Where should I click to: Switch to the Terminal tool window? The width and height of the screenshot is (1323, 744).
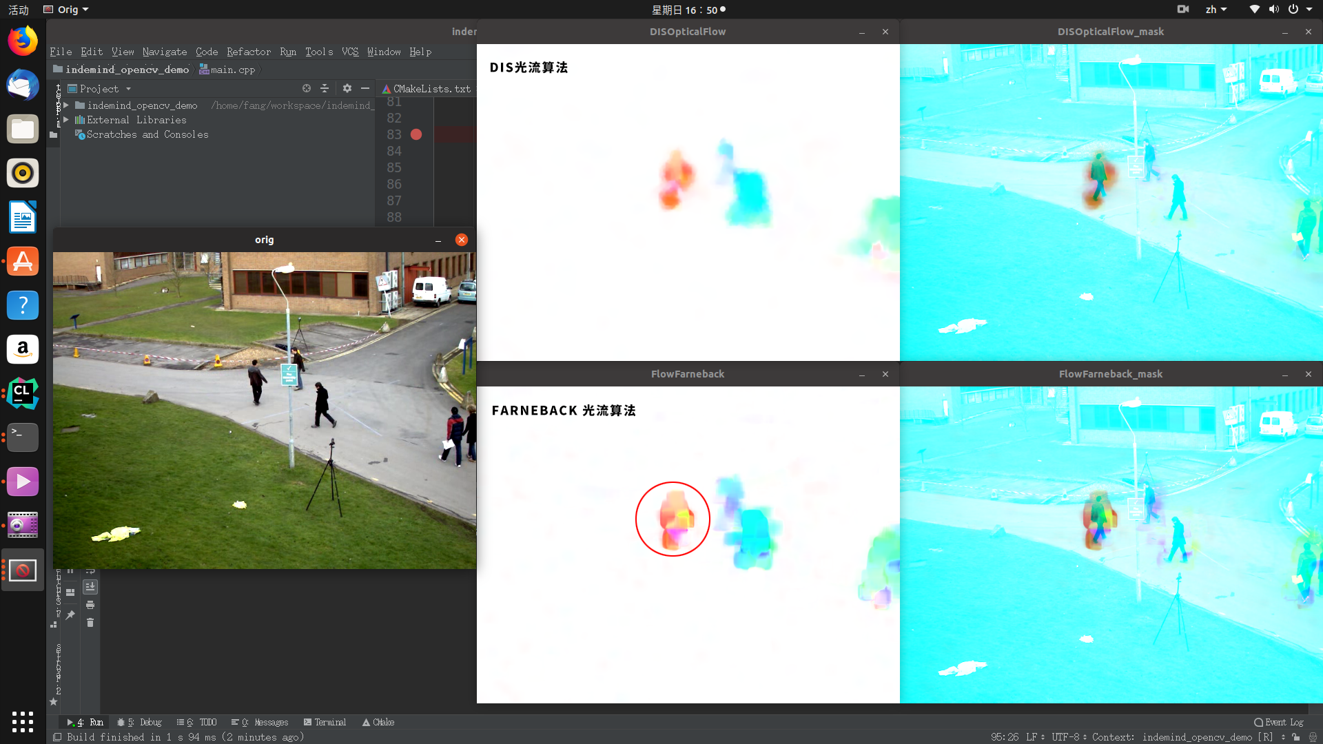[325, 722]
